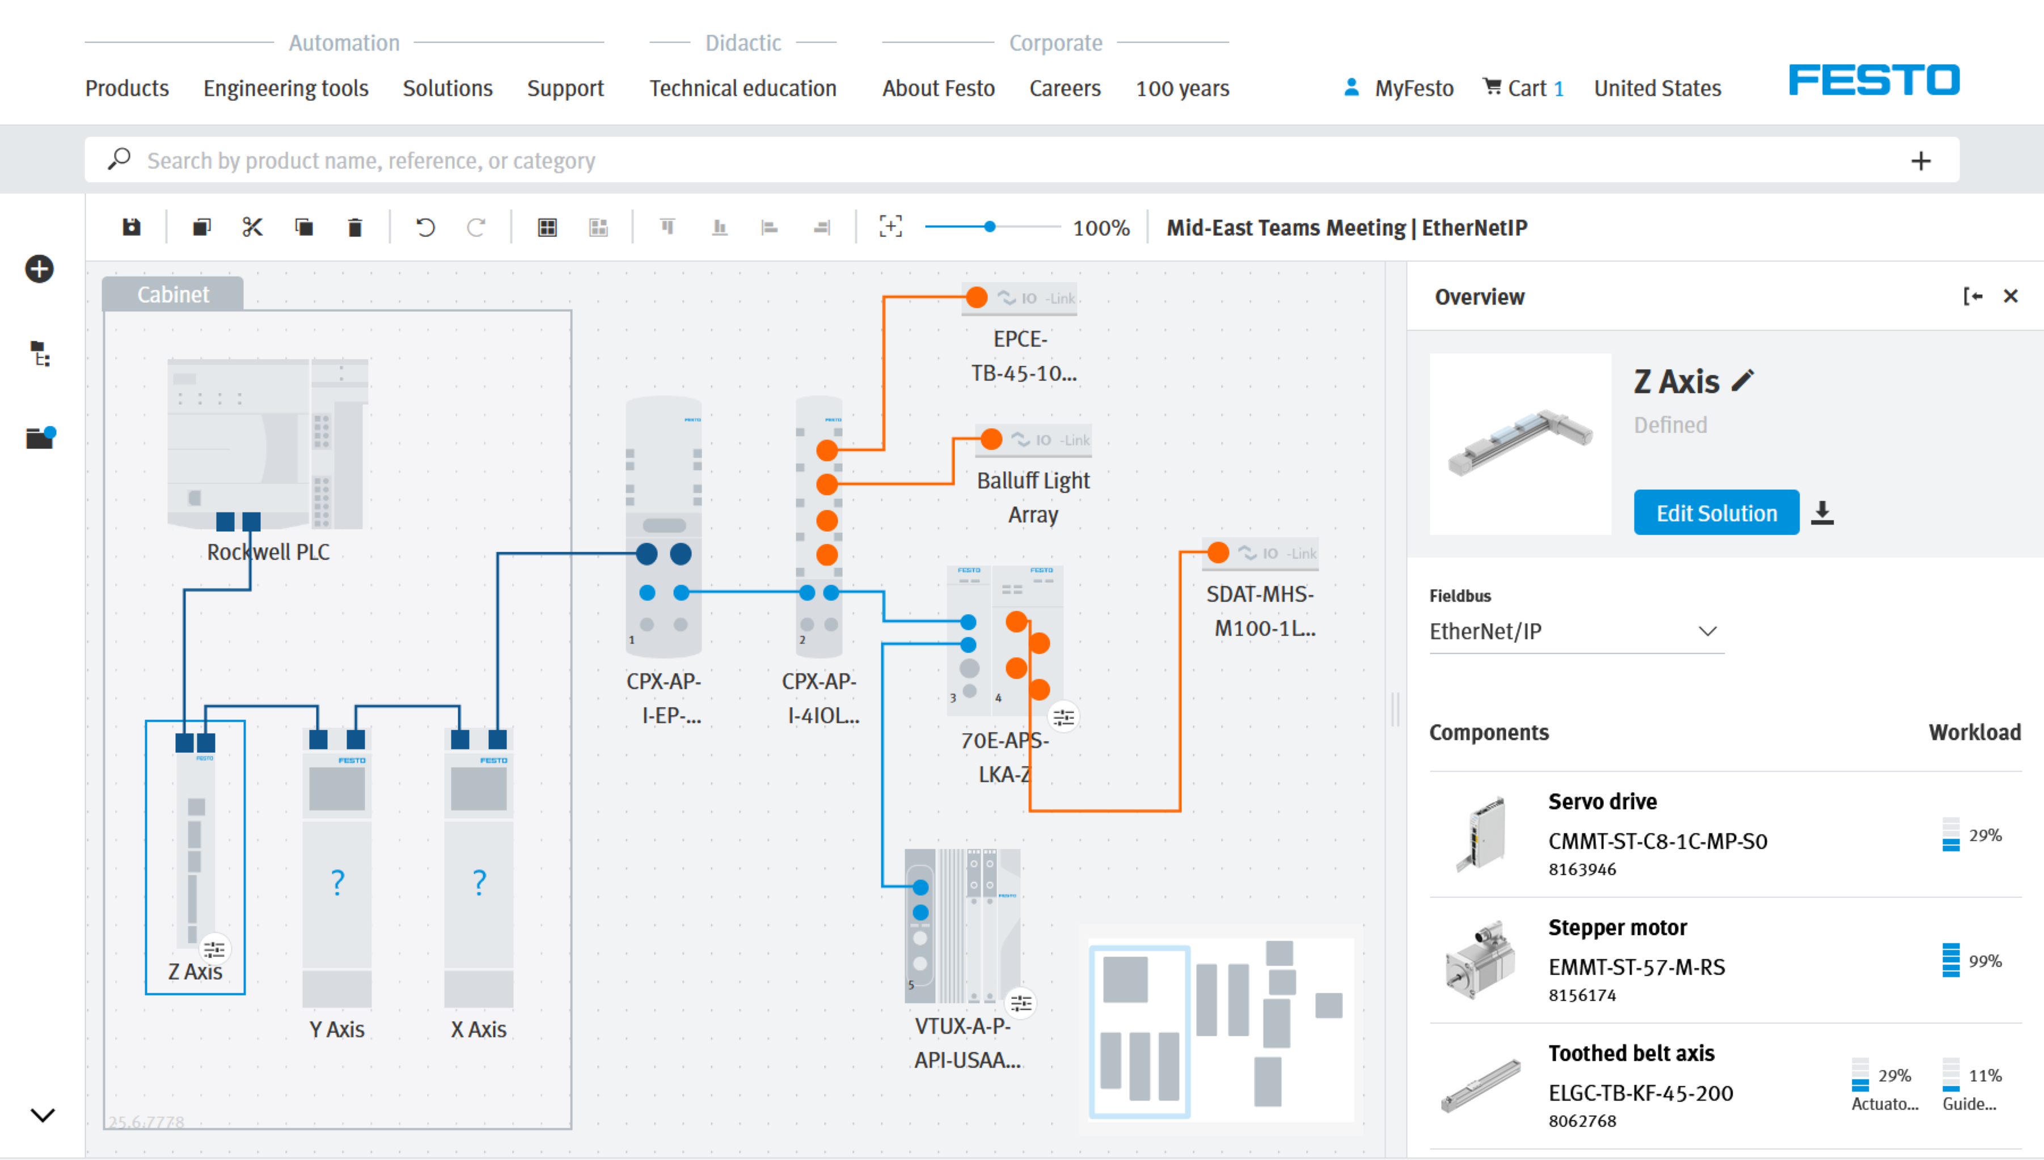Collapse the Overview panel
The image size is (2044, 1160).
point(1975,297)
